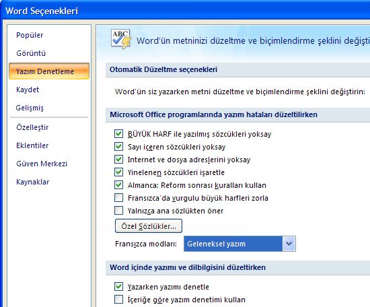Open the Kaynaklar category
The image size is (370, 307).
[33, 182]
